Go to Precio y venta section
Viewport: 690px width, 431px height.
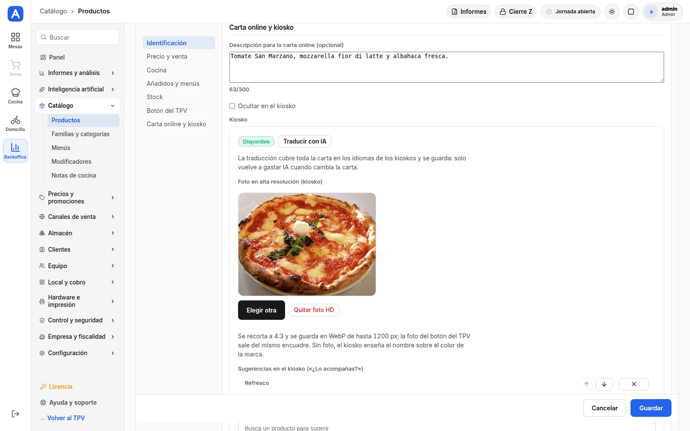tap(179, 56)
